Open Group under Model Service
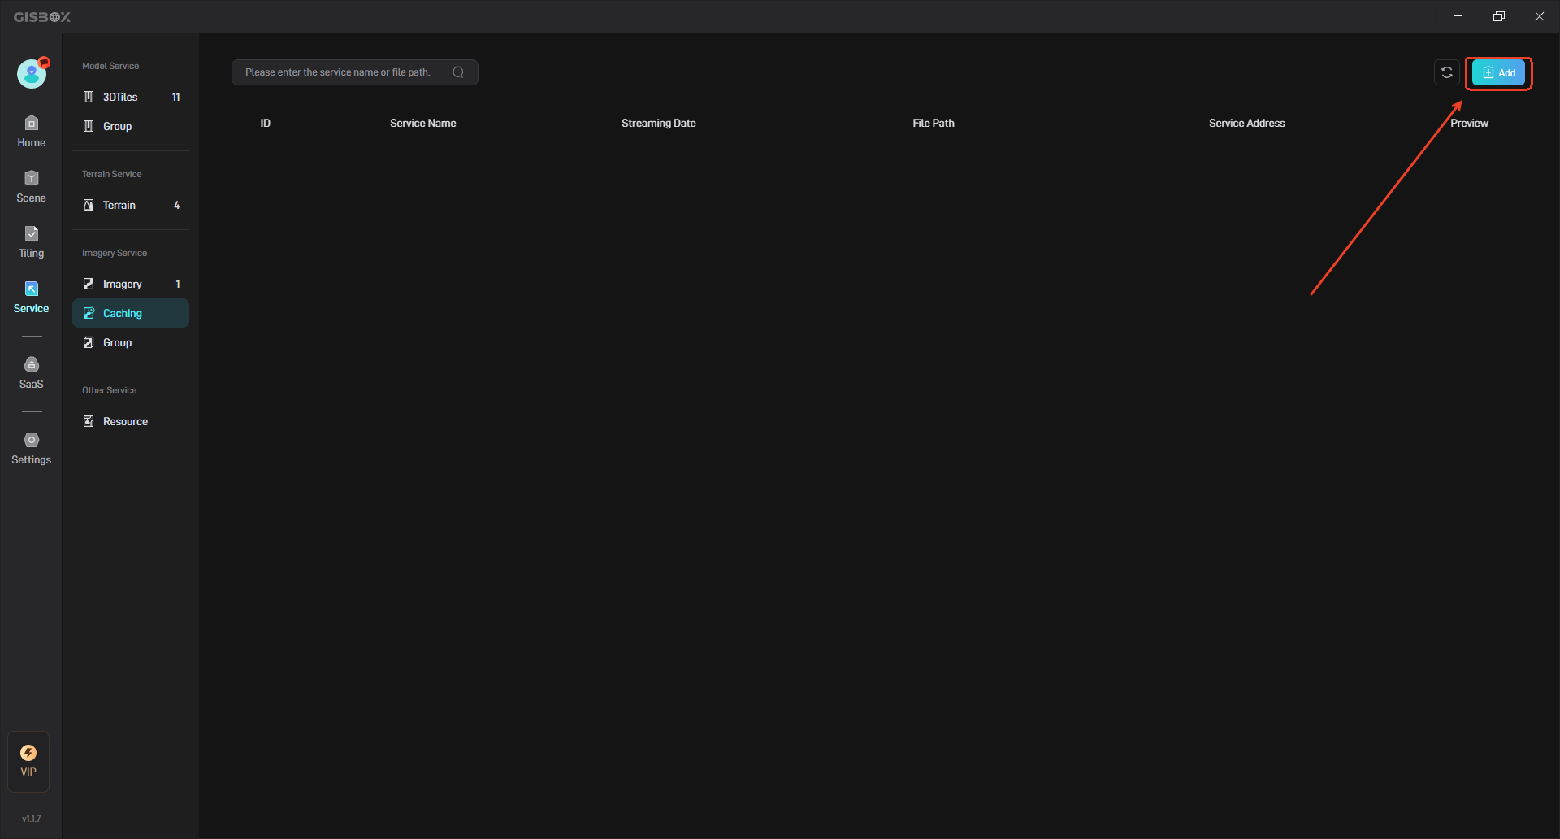The height and width of the screenshot is (839, 1560). coord(130,126)
